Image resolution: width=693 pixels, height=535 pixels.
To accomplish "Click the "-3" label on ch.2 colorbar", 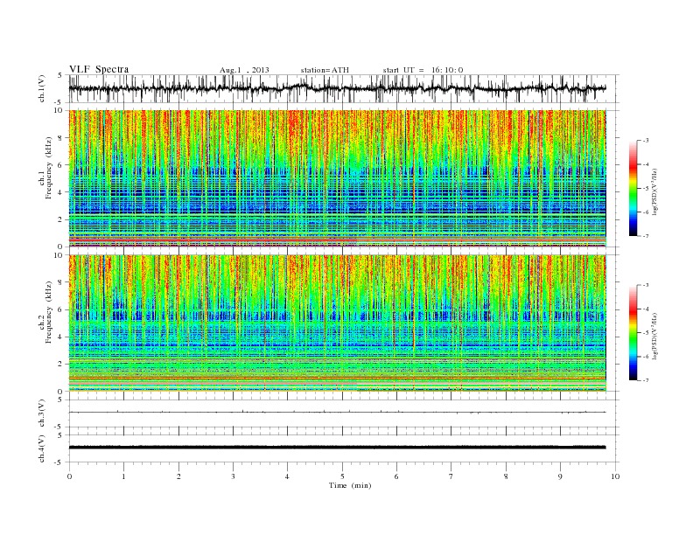I will coord(646,285).
